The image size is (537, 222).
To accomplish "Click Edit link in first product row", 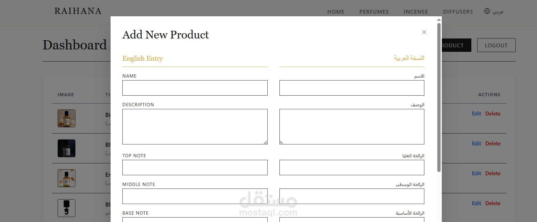I will pyautogui.click(x=476, y=114).
